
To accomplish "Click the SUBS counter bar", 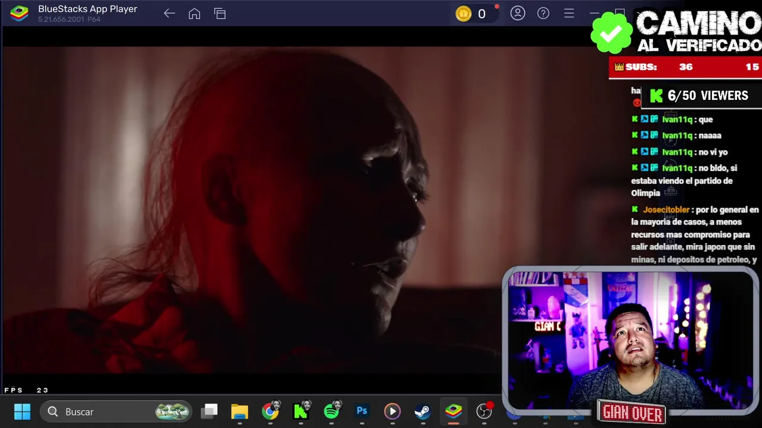I will (x=685, y=67).
